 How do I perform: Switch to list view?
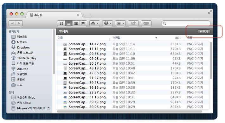click(x=69, y=23)
